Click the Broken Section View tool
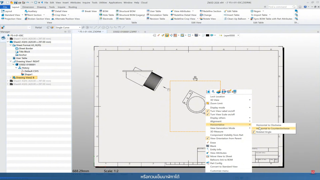This screenshot has height=180, width=320. (x=39, y=19)
